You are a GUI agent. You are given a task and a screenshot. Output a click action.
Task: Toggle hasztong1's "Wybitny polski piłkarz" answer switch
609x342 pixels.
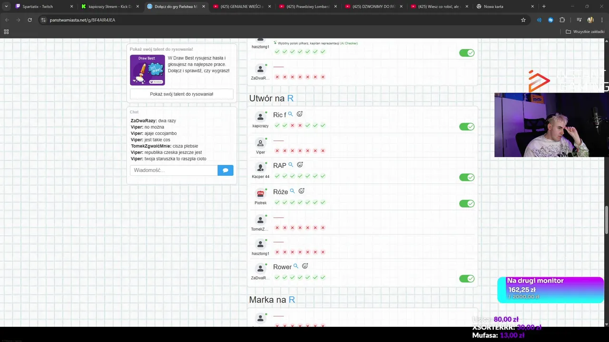point(467,53)
